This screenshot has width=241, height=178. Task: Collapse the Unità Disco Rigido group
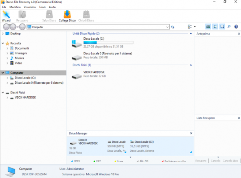coord(191,33)
